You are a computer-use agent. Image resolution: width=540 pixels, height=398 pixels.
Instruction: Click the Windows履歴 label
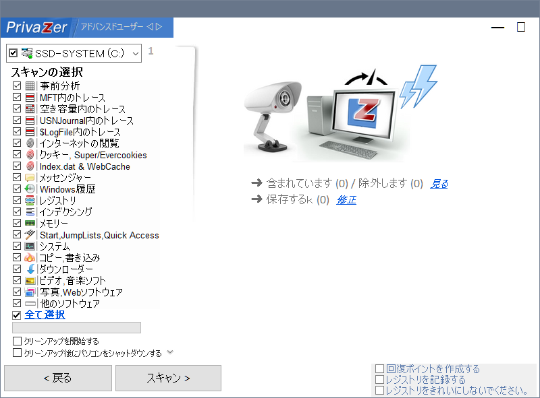click(67, 189)
